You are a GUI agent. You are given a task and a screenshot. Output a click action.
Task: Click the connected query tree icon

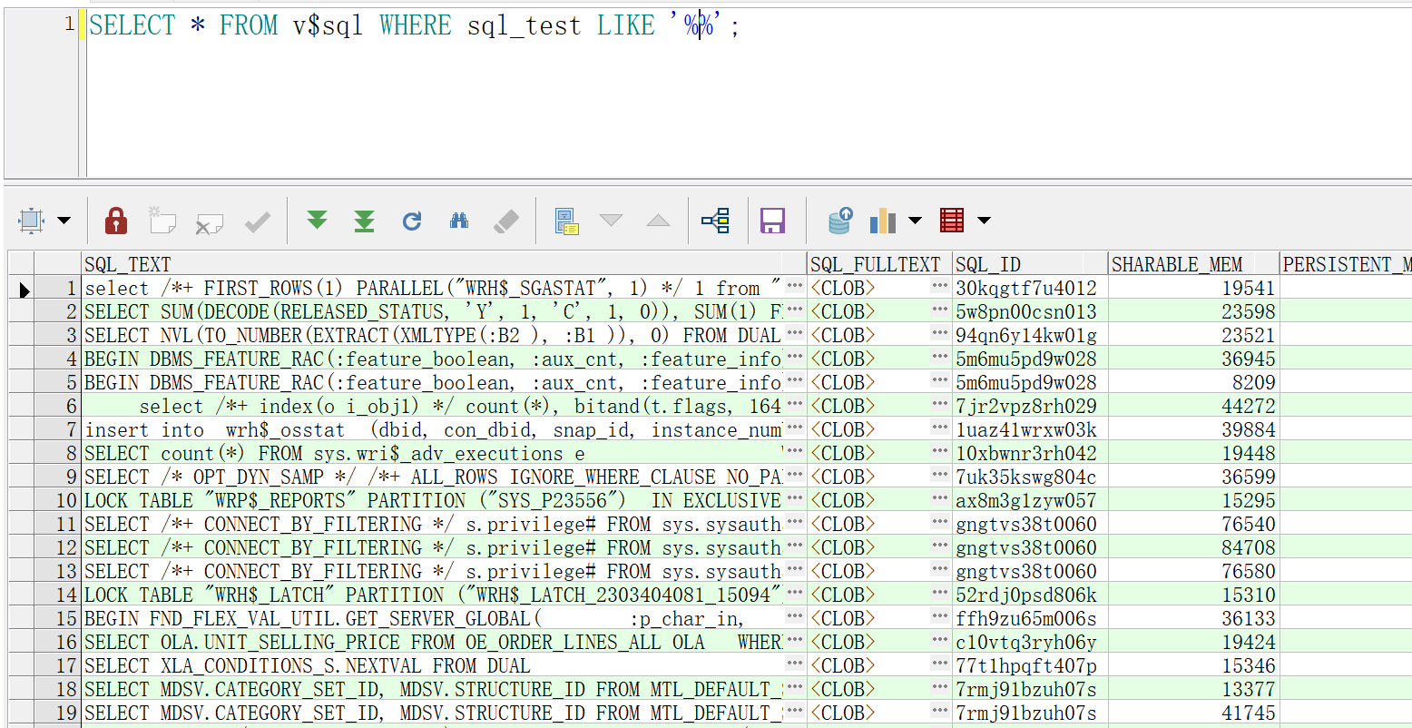pyautogui.click(x=716, y=221)
